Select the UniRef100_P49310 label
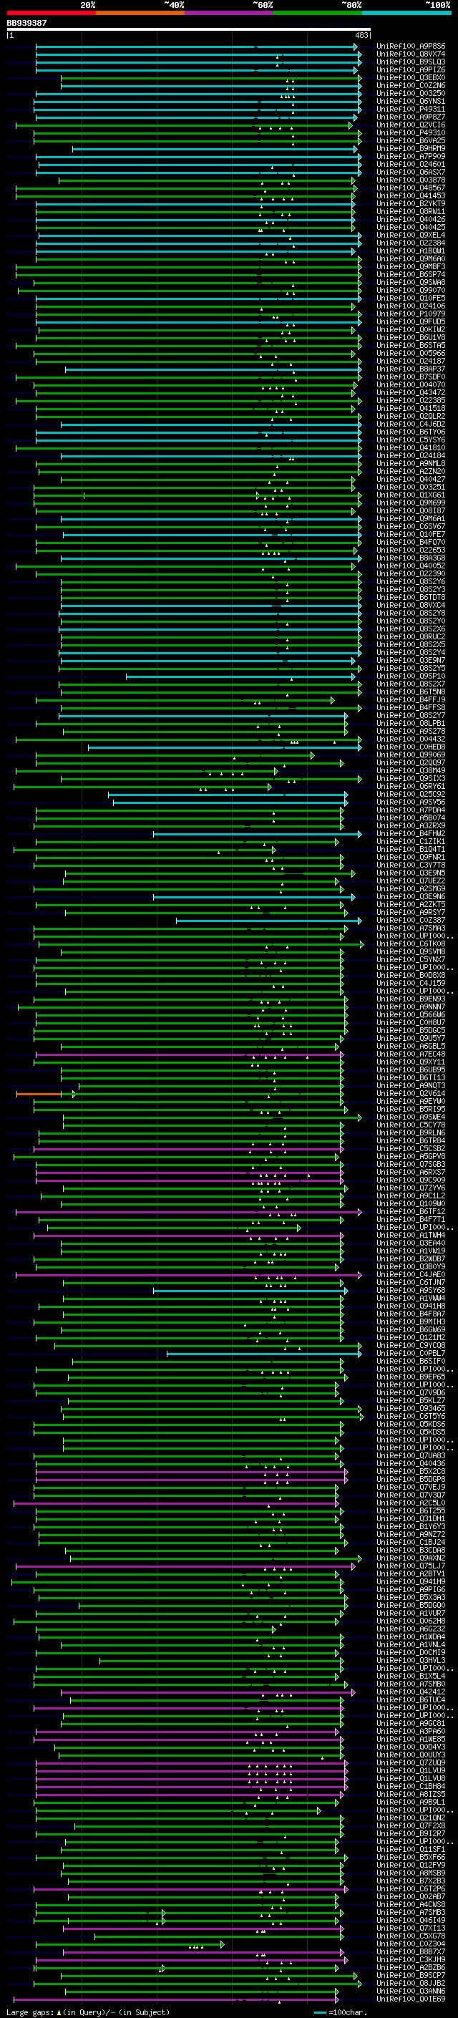The width and height of the screenshot is (458, 2018). (411, 132)
